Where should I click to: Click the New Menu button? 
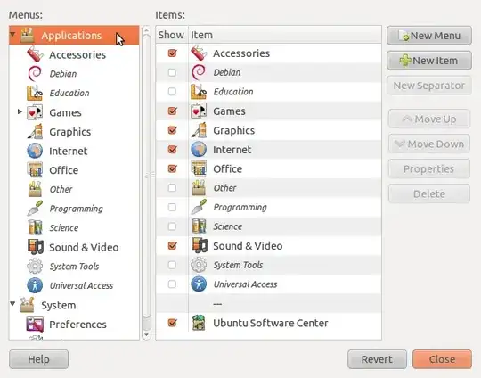[x=429, y=36]
